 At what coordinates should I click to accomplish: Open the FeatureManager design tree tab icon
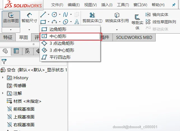click(5, 51)
